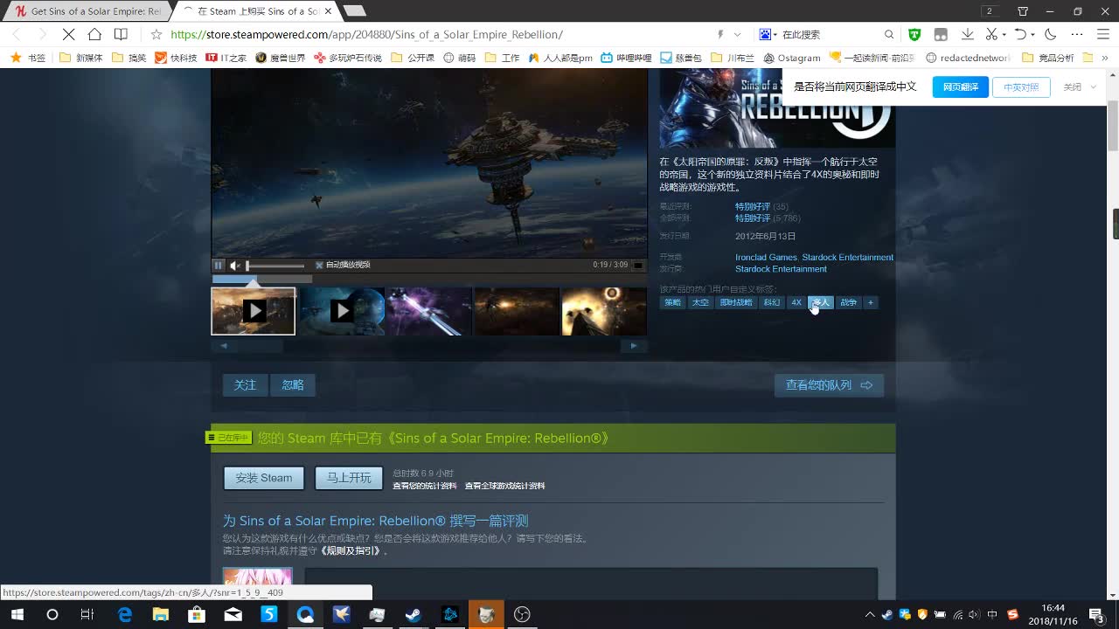Select the first trailer thumbnail
The image size is (1119, 629).
(x=254, y=311)
